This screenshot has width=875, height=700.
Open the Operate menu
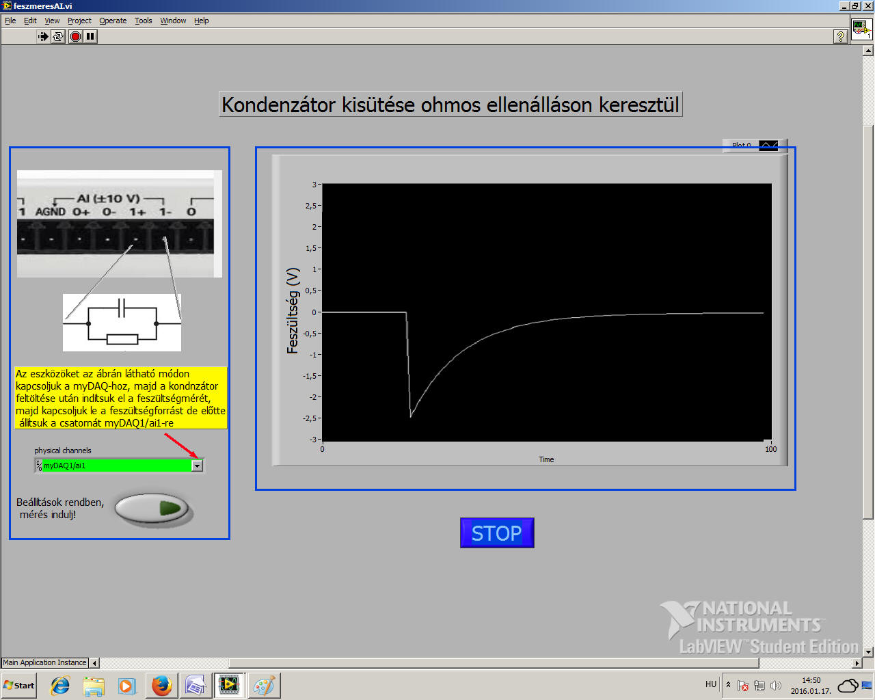(x=113, y=21)
